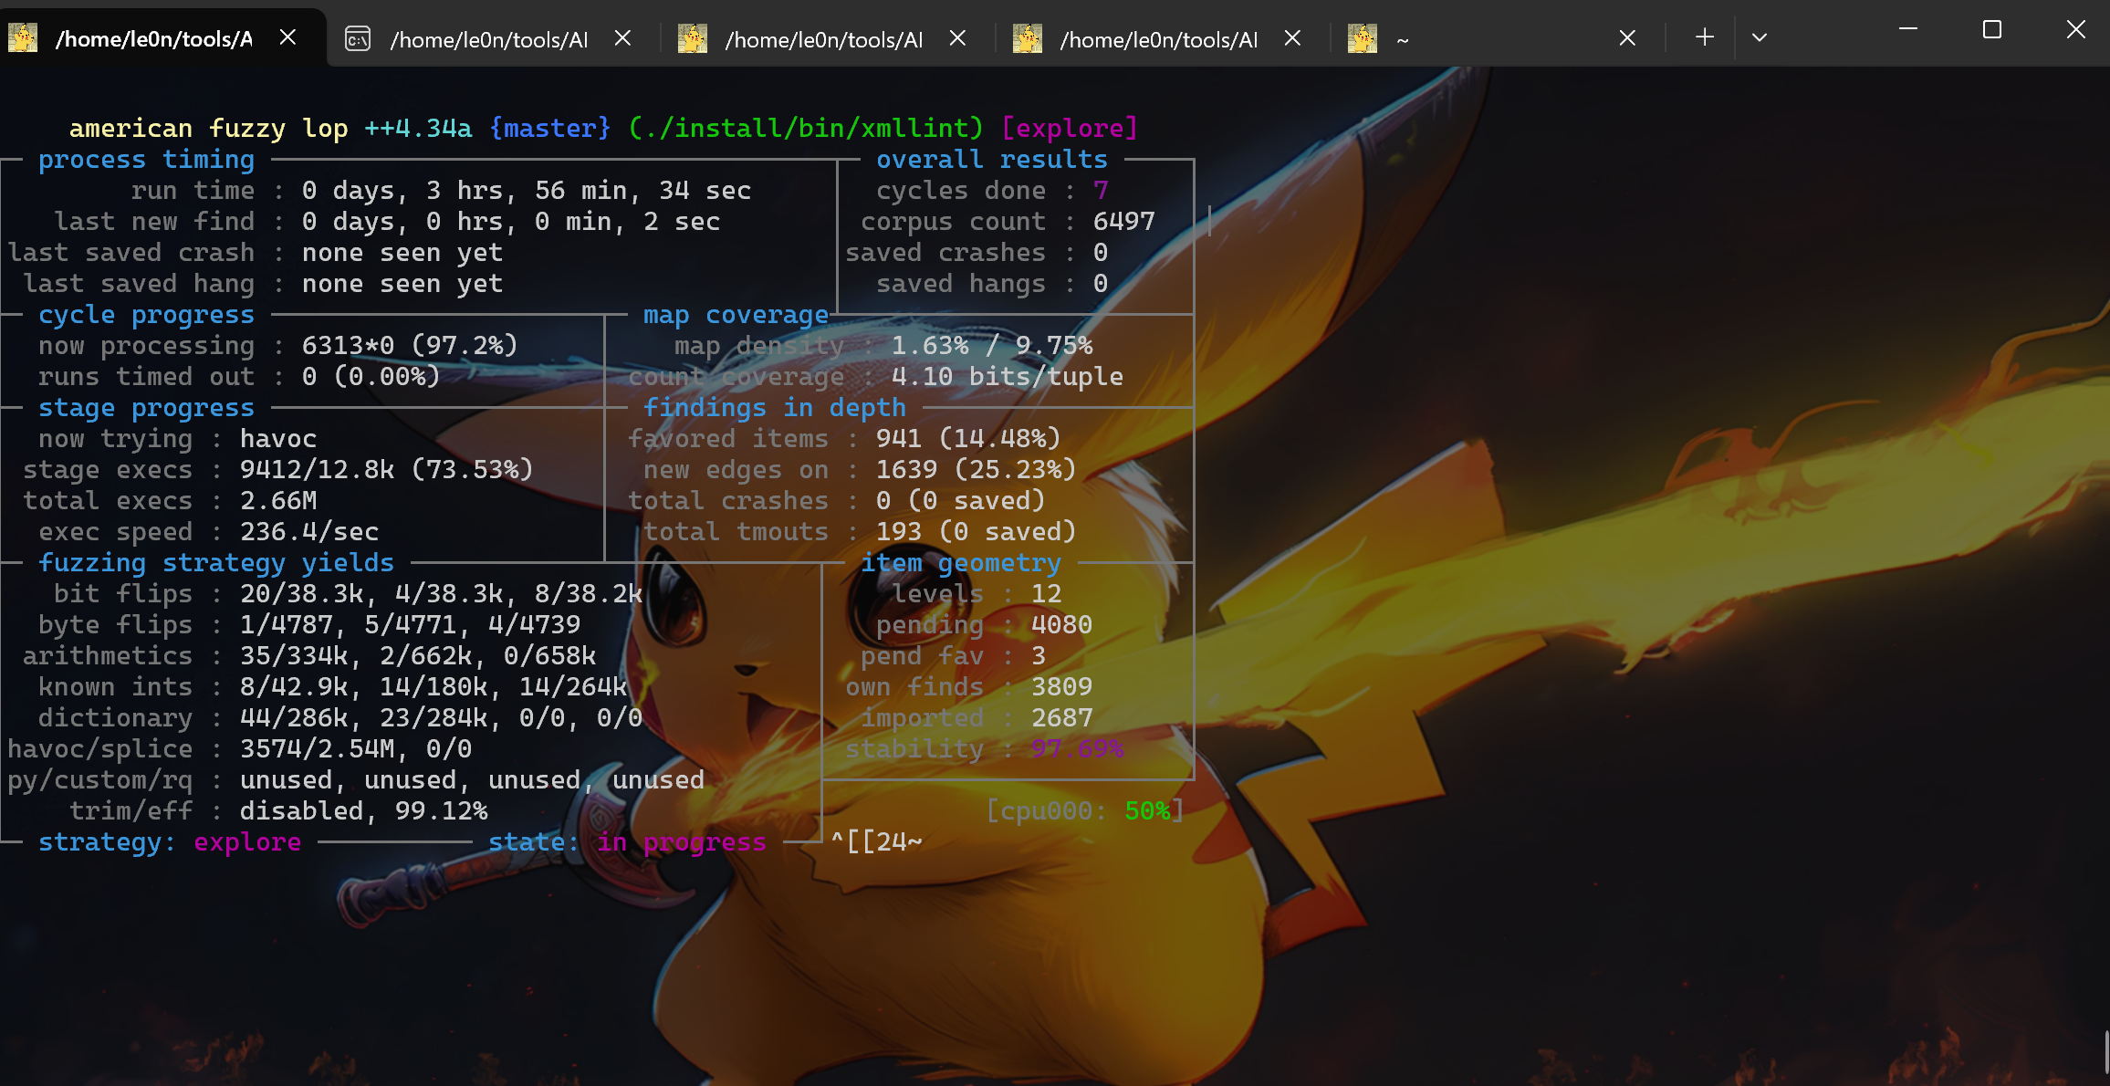The width and height of the screenshot is (2110, 1086).
Task: Click the corpus count value '6497'
Action: pyautogui.click(x=1123, y=222)
